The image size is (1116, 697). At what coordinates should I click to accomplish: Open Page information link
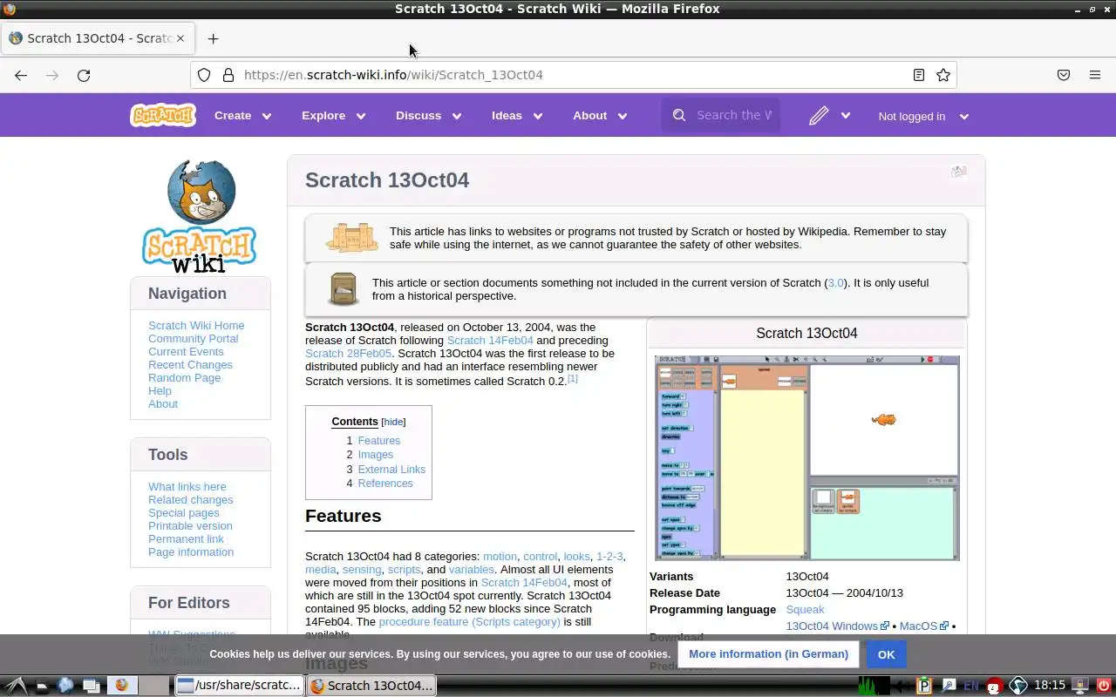[191, 552]
